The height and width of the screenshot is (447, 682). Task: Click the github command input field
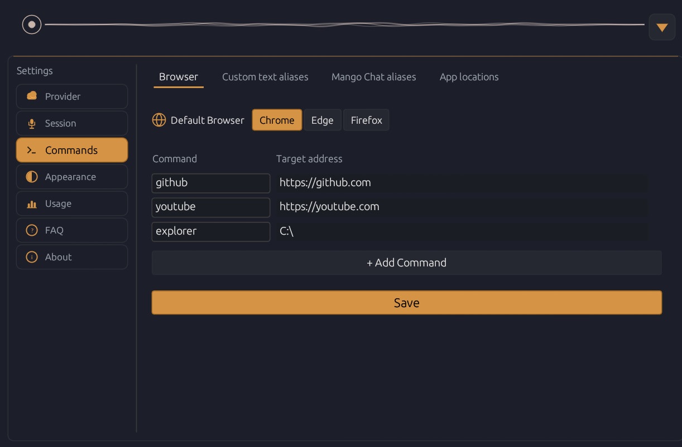tap(211, 183)
